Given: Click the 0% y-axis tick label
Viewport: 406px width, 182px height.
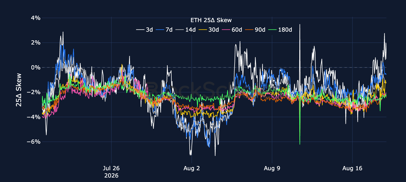Looking at the screenshot, I should (x=36, y=67).
